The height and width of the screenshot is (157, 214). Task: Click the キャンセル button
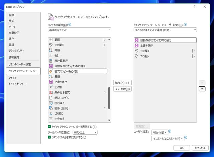[x=200, y=148]
